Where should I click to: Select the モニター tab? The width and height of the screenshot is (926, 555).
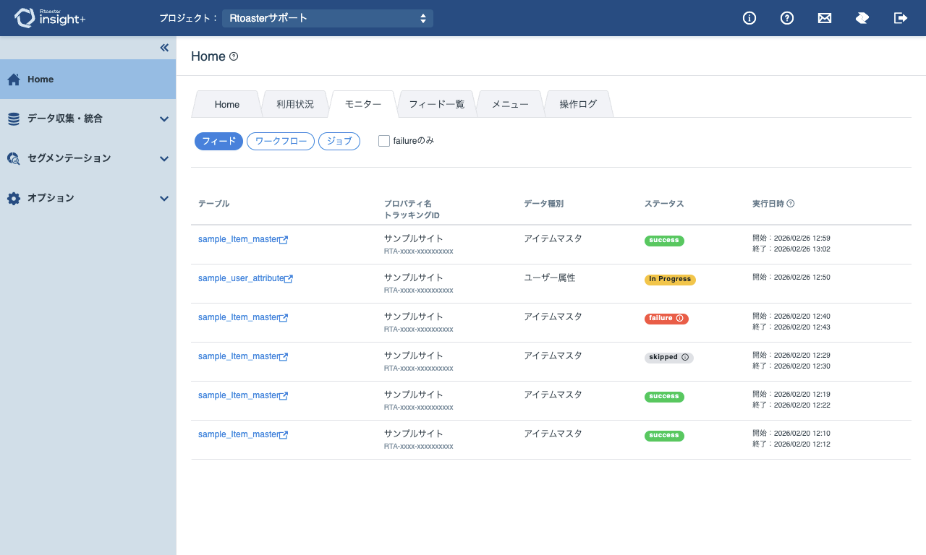click(363, 104)
